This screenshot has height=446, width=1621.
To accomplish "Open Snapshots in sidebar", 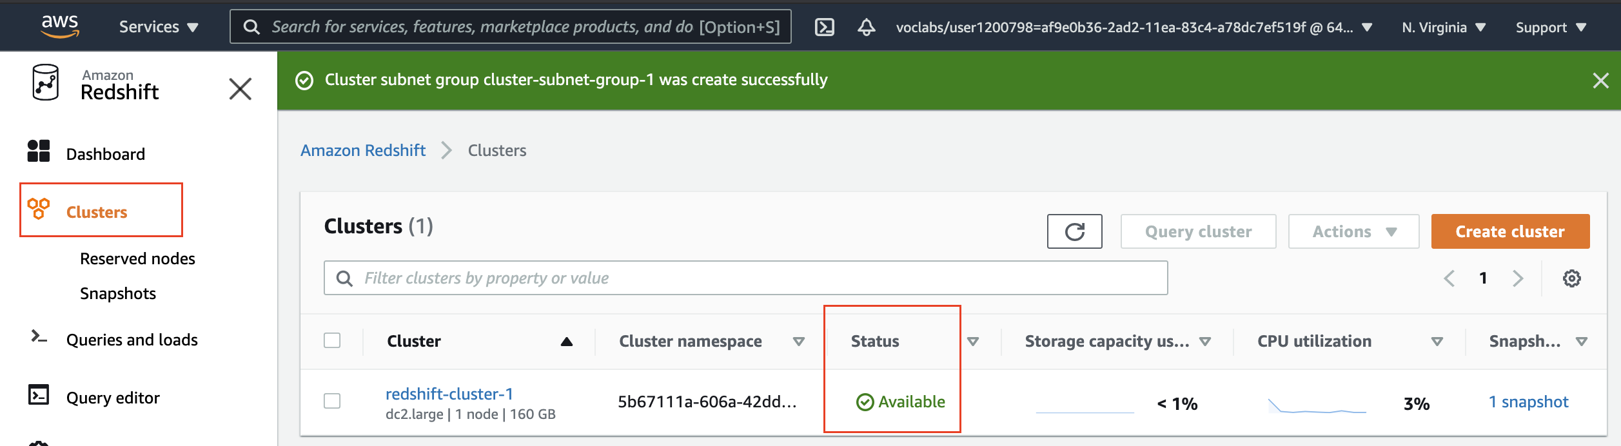I will click(x=118, y=293).
